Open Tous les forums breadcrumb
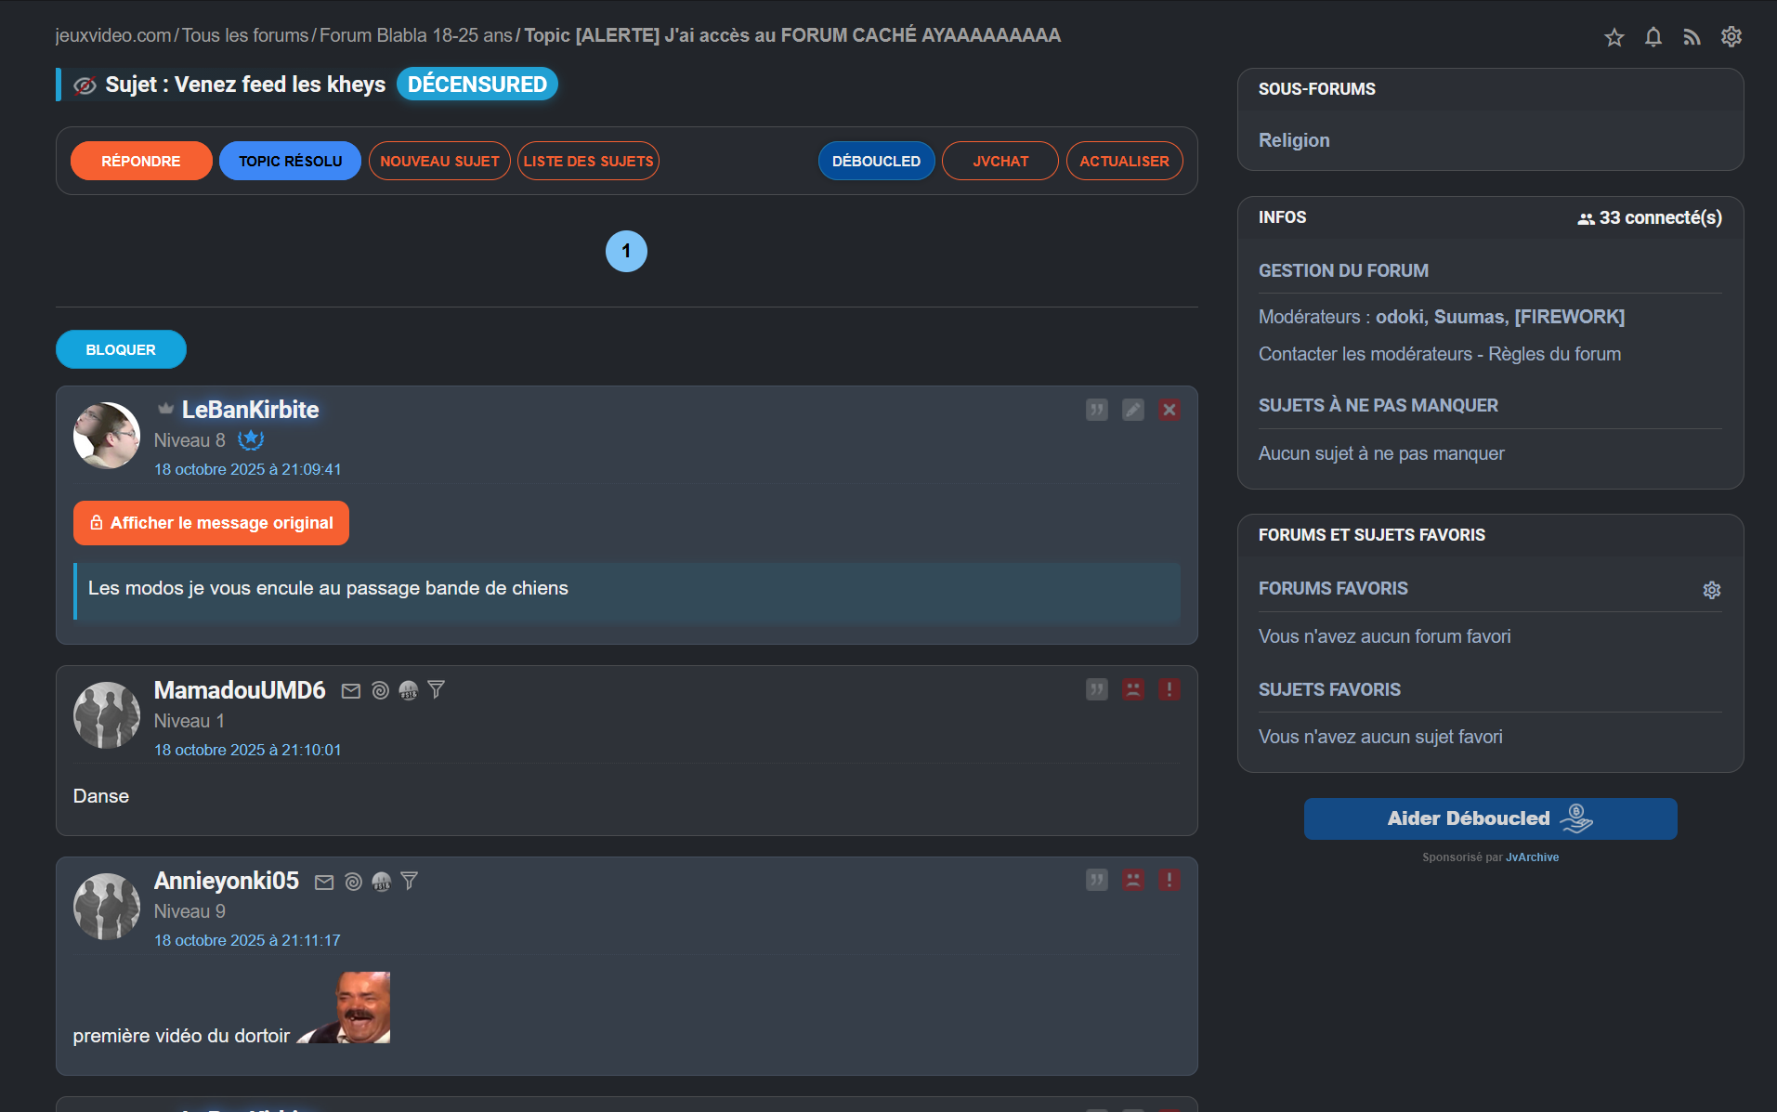Viewport: 1777px width, 1112px height. [x=245, y=35]
